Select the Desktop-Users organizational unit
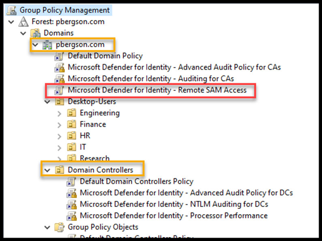This screenshot has height=241, width=322. [x=92, y=101]
